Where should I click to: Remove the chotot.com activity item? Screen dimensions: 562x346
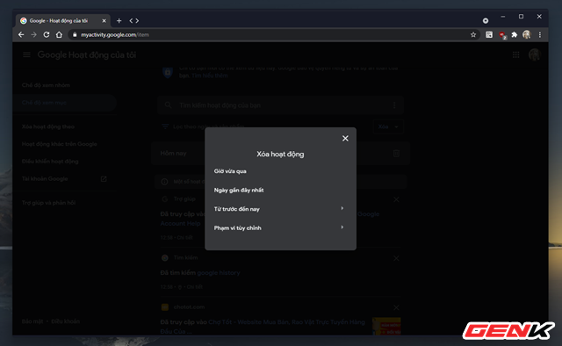tap(396, 307)
